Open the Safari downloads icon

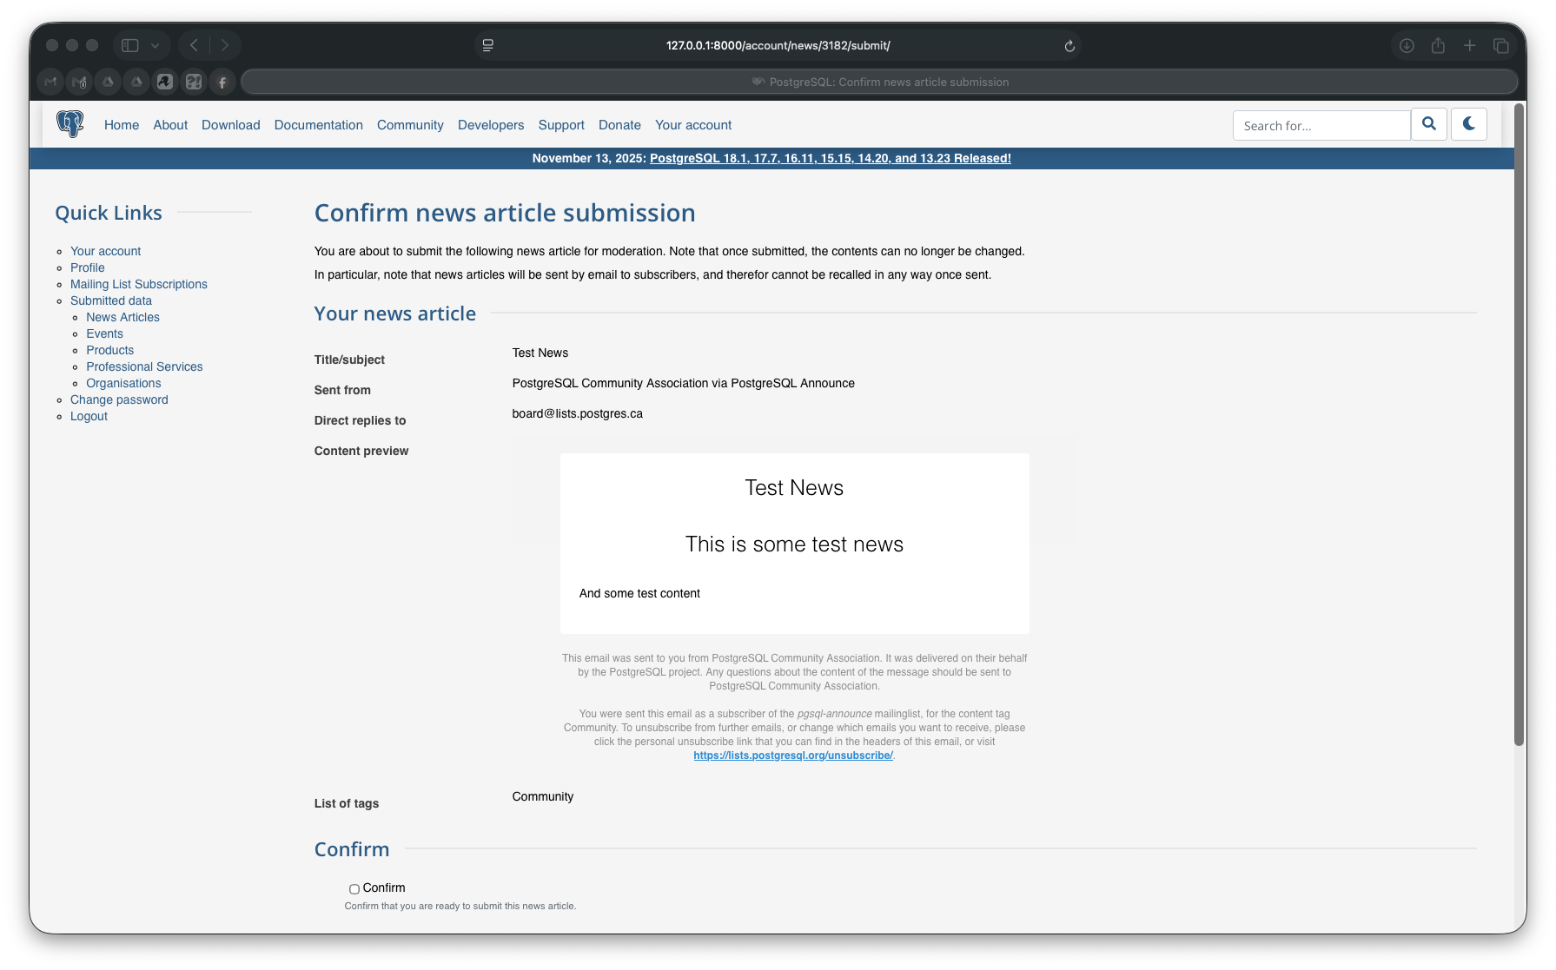(x=1407, y=46)
